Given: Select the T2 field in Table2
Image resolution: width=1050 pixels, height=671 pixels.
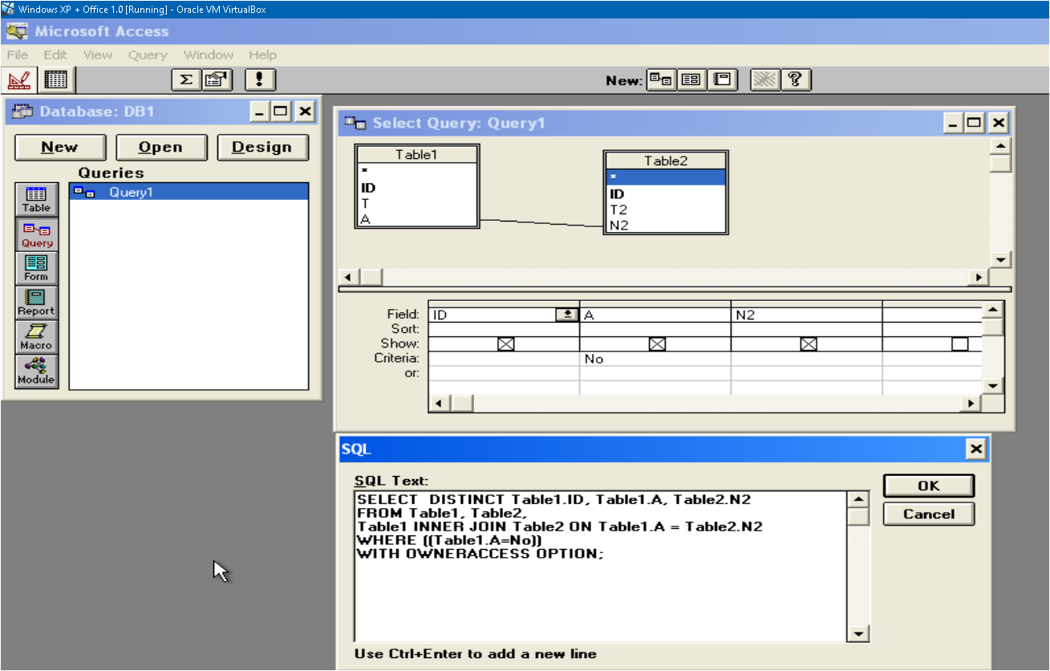Looking at the screenshot, I should pos(666,209).
